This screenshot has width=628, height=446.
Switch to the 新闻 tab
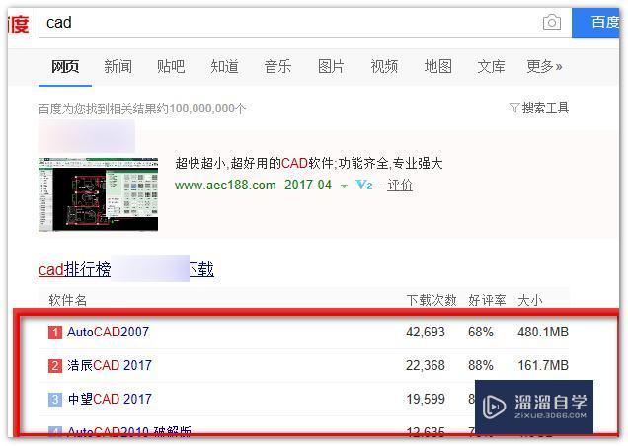pos(118,66)
